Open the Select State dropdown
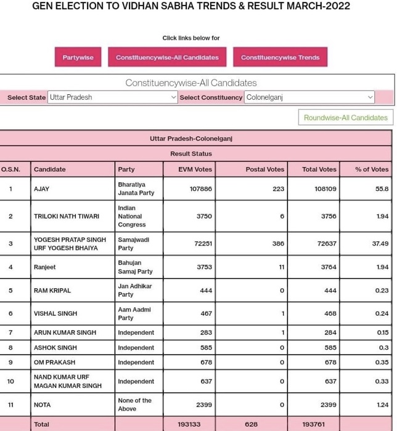The width and height of the screenshot is (397, 431). pyautogui.click(x=113, y=97)
